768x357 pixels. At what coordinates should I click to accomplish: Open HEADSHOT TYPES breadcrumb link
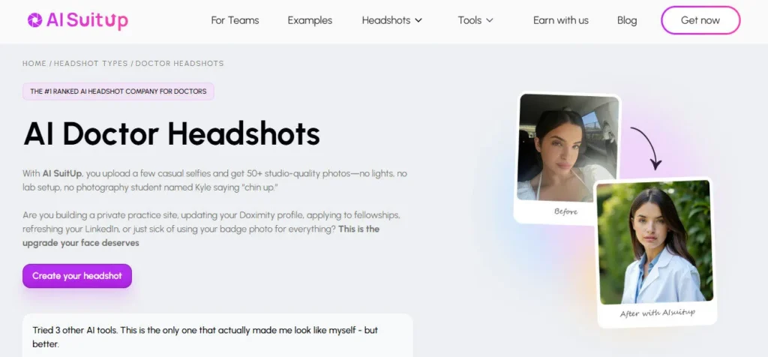91,64
